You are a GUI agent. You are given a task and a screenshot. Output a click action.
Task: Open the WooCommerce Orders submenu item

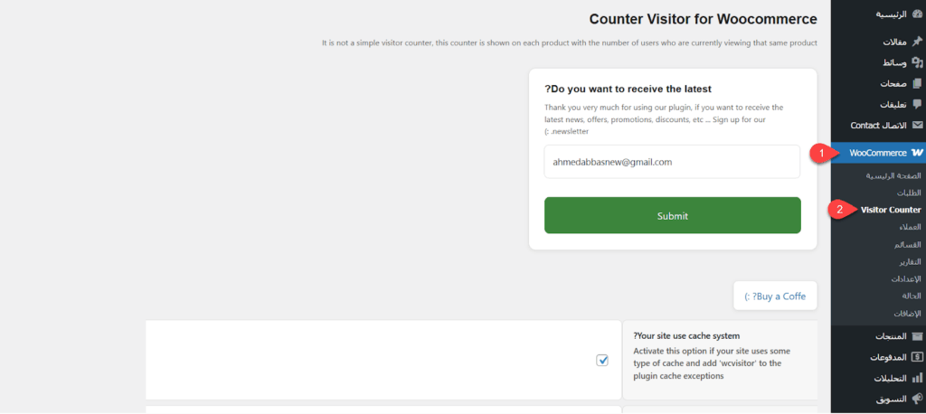[x=909, y=193]
